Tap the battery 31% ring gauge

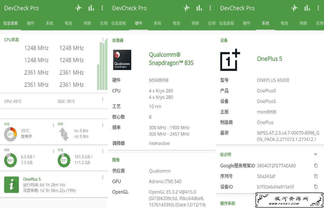[x=10, y=134]
